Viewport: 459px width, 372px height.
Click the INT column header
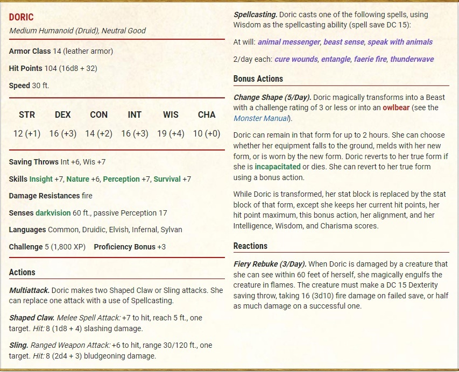[x=135, y=115]
